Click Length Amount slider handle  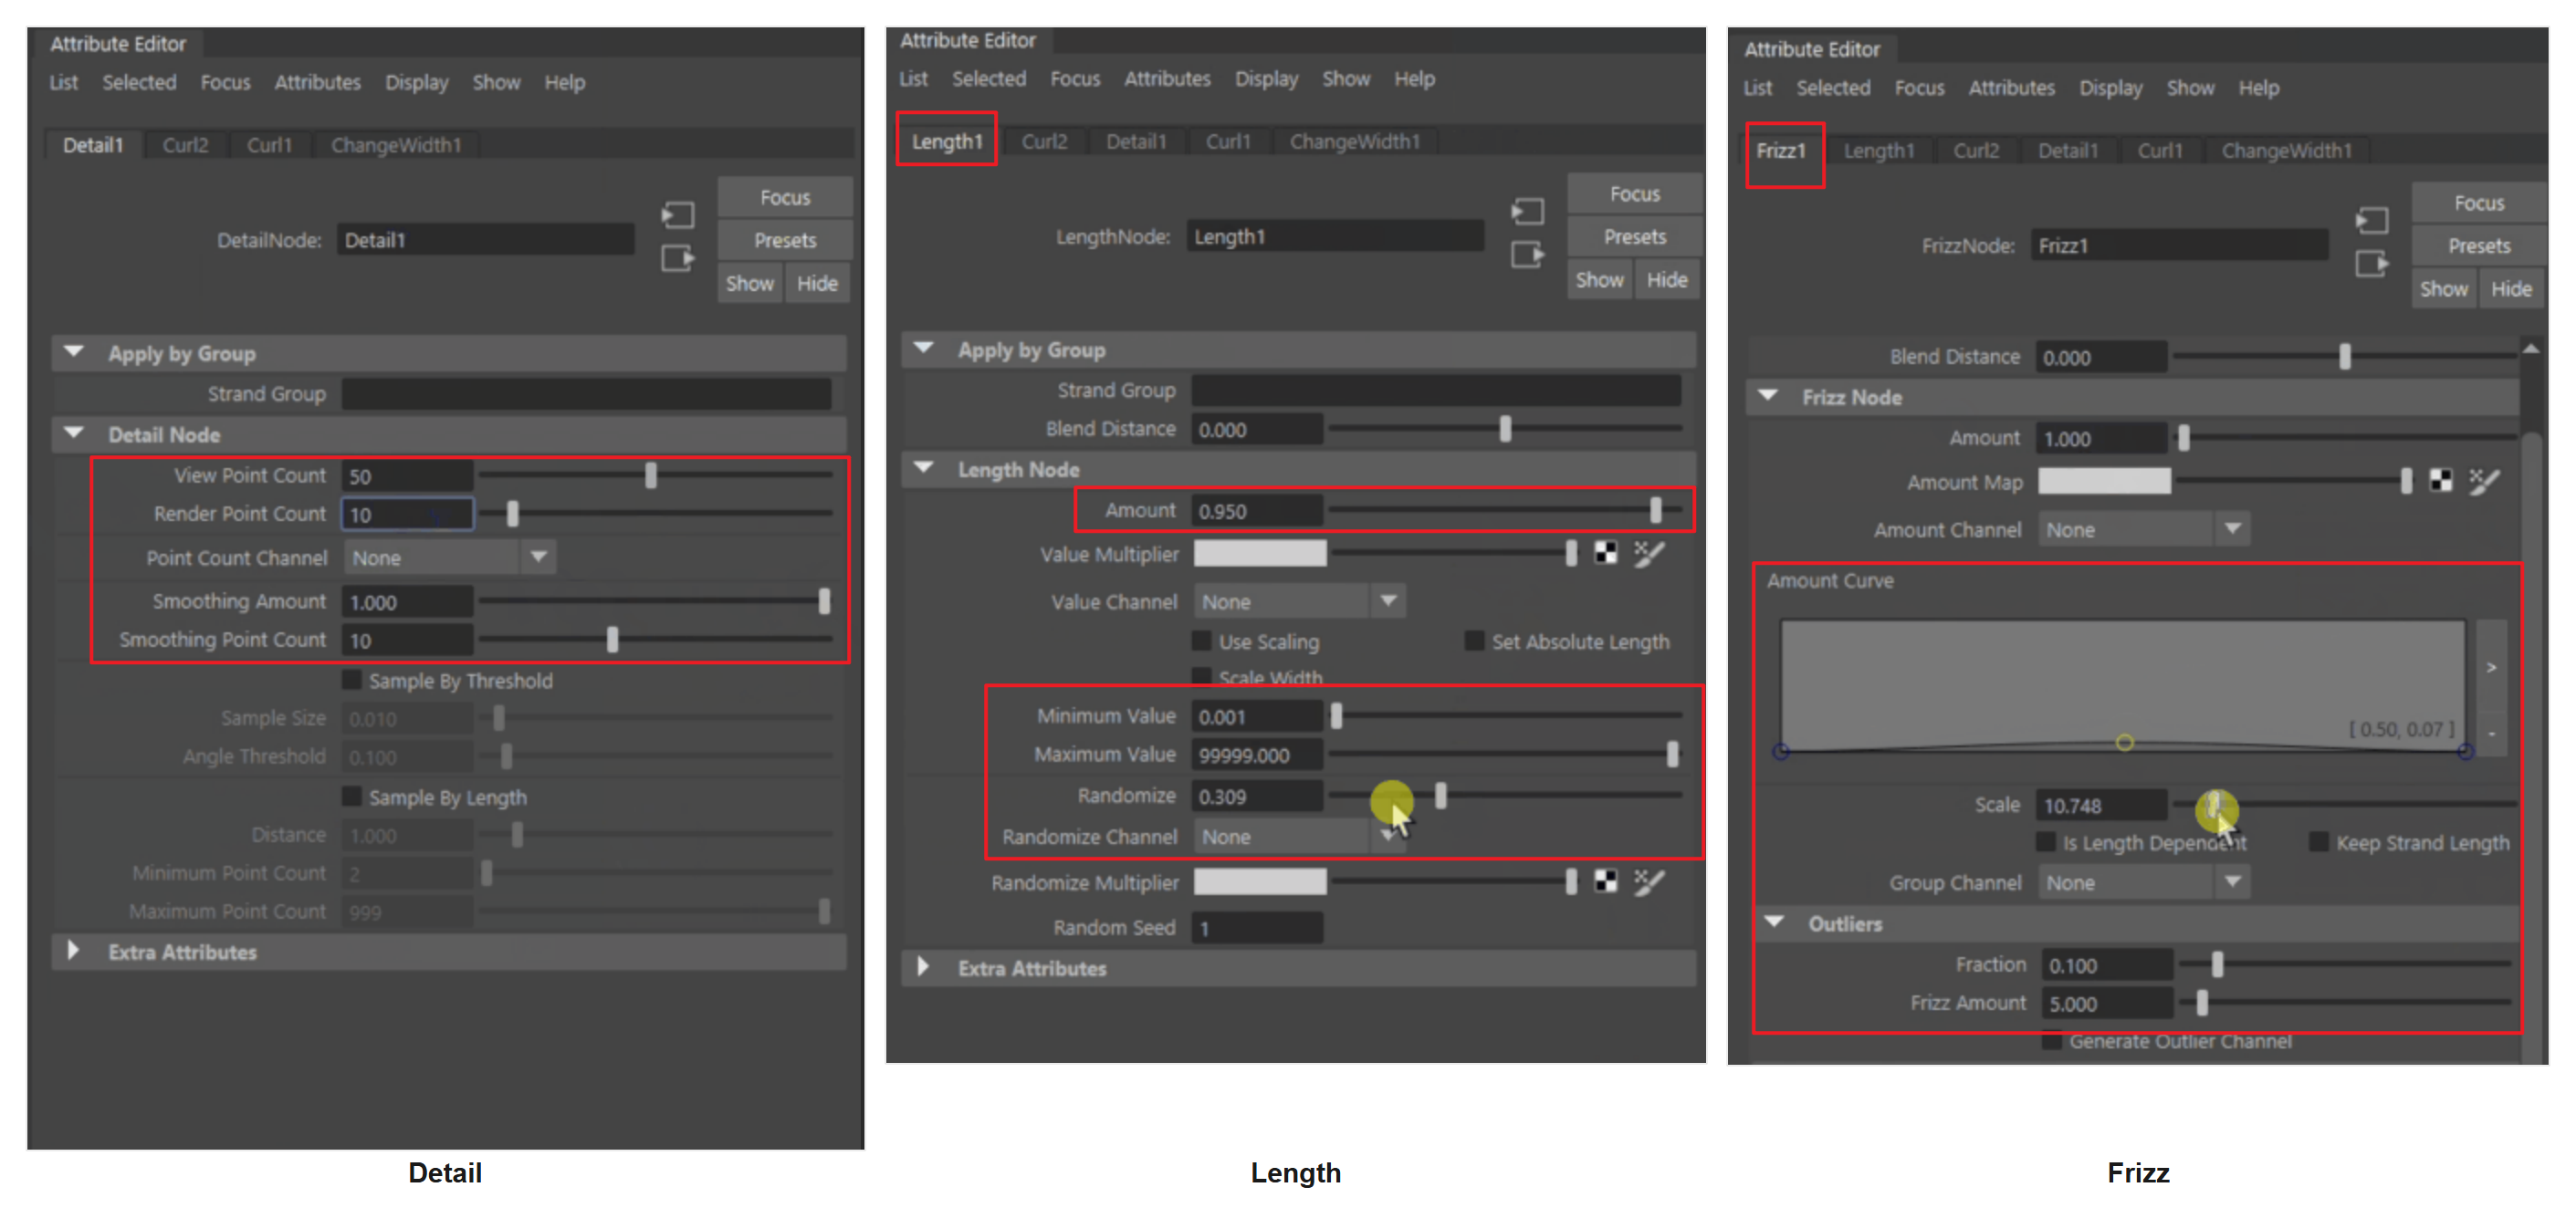[x=1656, y=510]
